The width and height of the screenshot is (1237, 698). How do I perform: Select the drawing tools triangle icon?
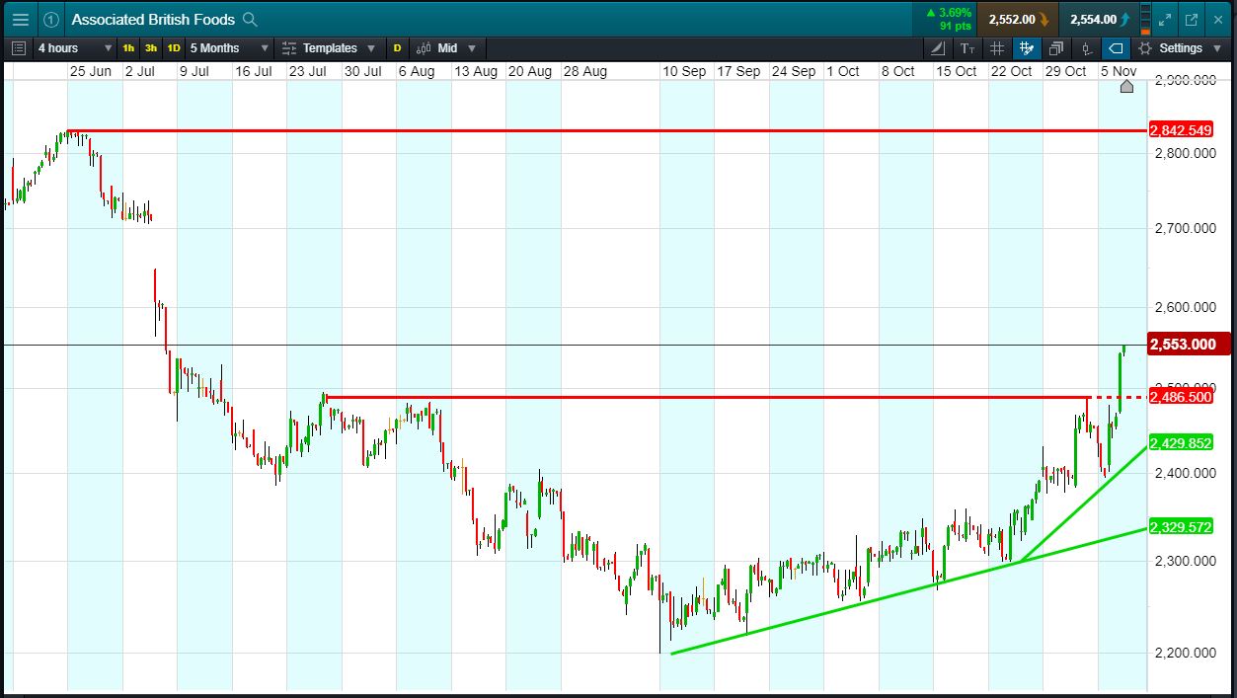point(937,47)
